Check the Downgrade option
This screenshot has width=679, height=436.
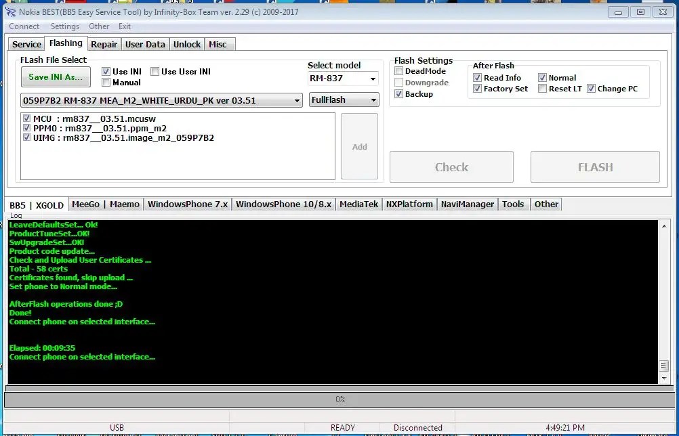[x=398, y=82]
